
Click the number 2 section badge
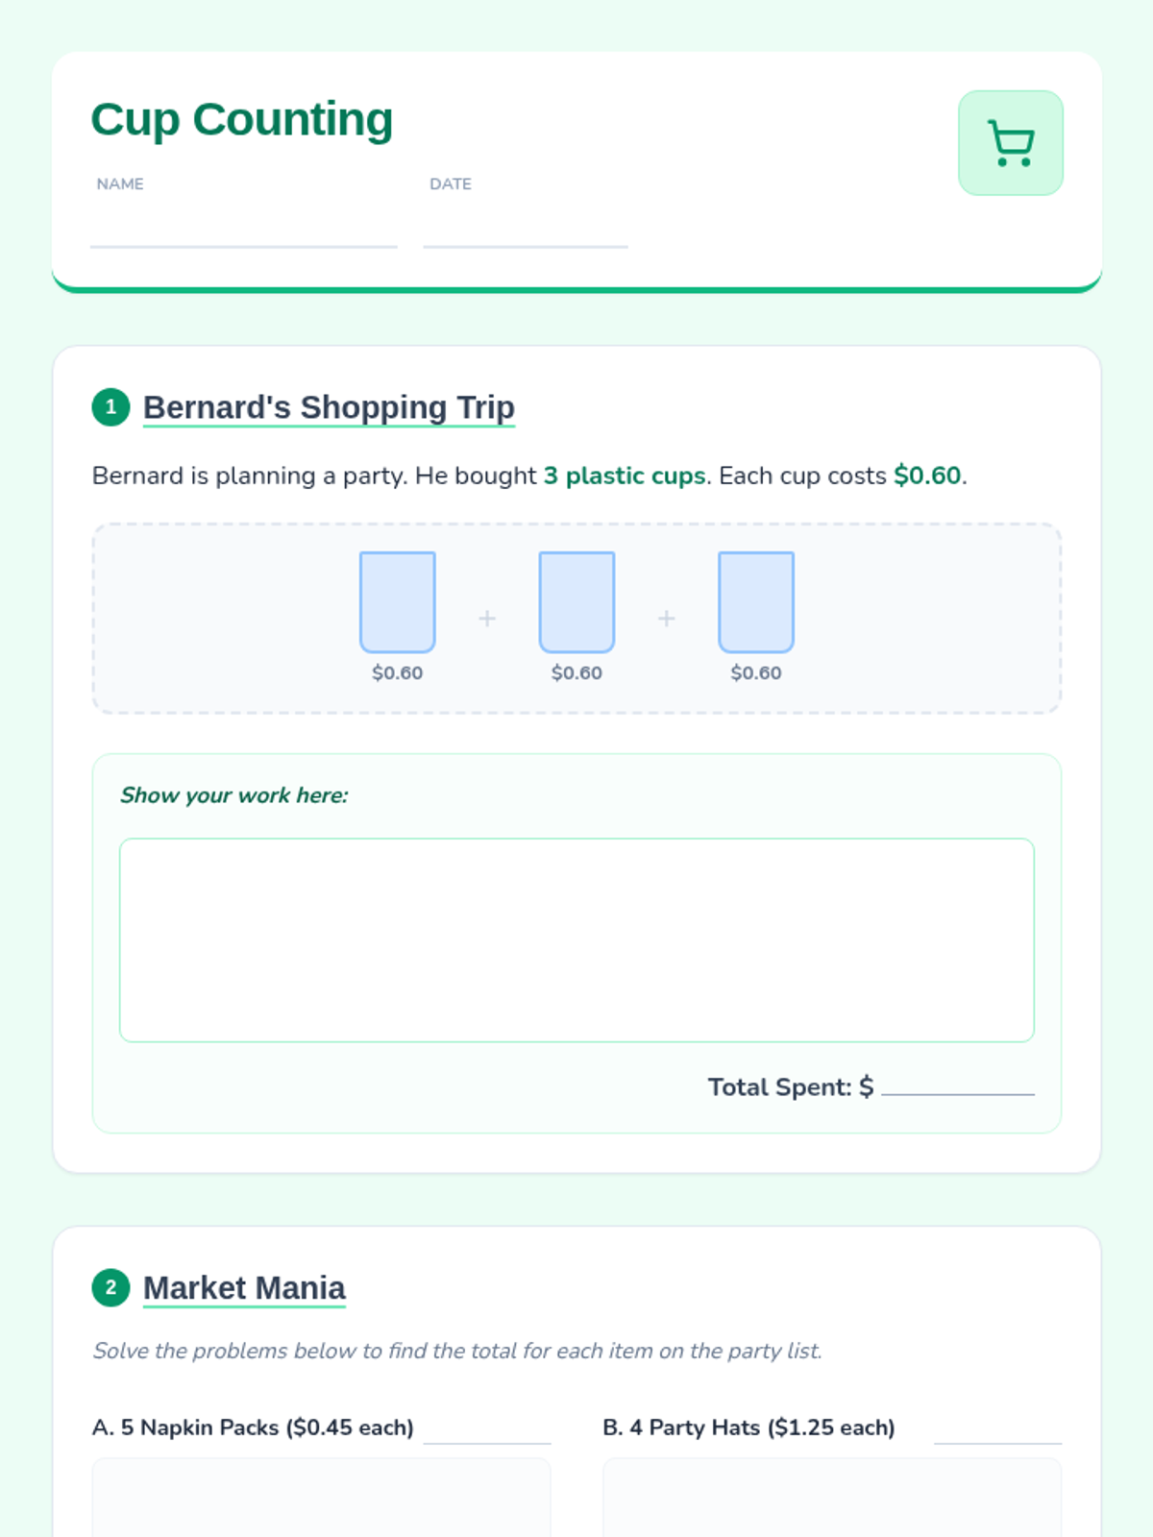[x=110, y=1287]
